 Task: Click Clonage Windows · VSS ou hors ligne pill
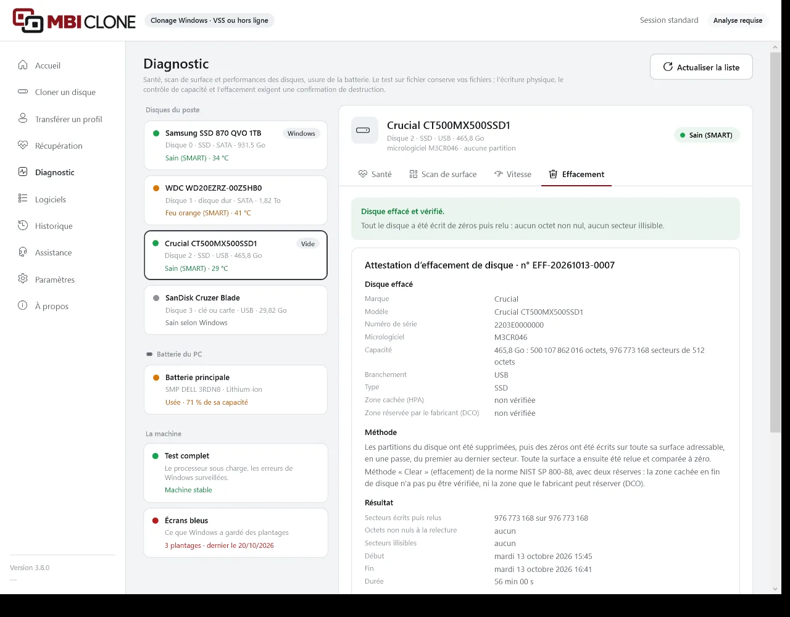coord(209,20)
